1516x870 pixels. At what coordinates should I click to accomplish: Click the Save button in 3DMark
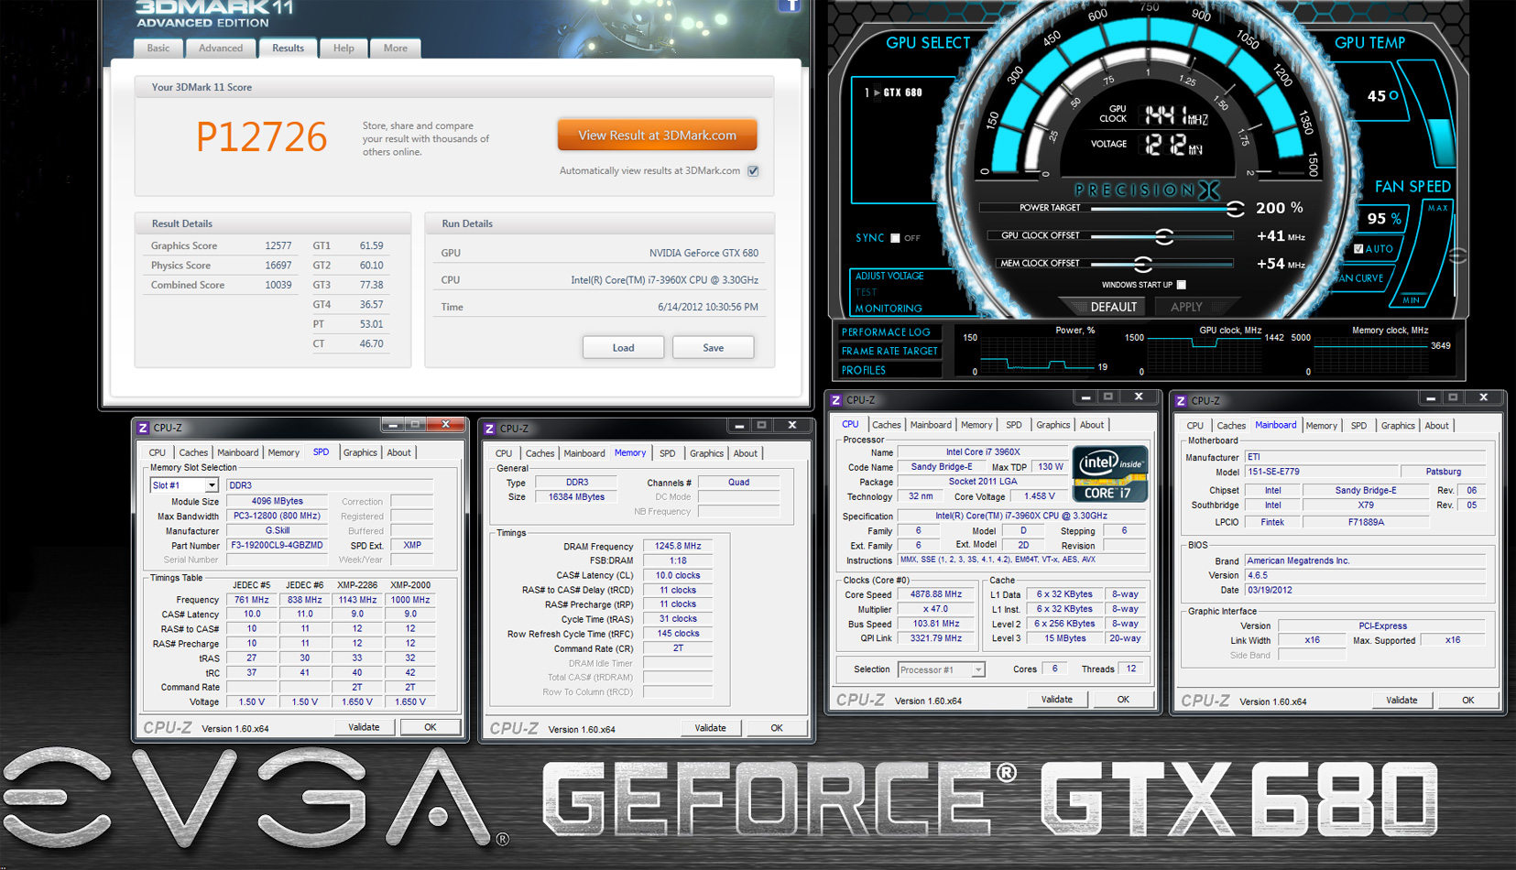pos(713,348)
